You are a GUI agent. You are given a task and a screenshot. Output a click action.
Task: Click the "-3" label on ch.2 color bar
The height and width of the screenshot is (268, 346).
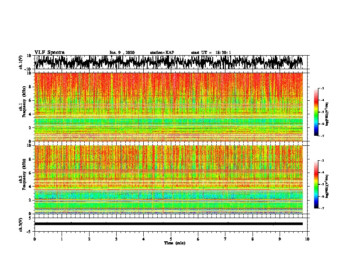(x=322, y=161)
